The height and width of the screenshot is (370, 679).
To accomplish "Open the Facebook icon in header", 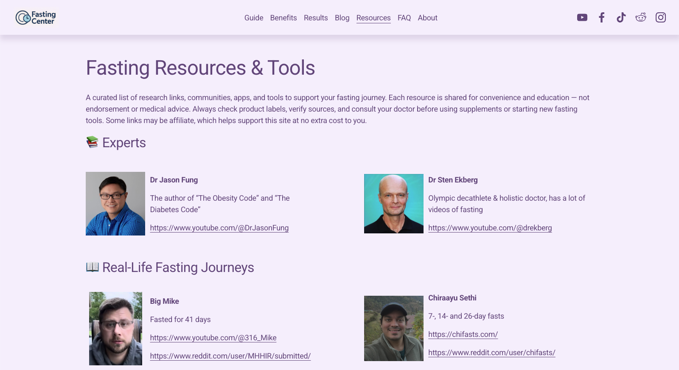I will [601, 17].
